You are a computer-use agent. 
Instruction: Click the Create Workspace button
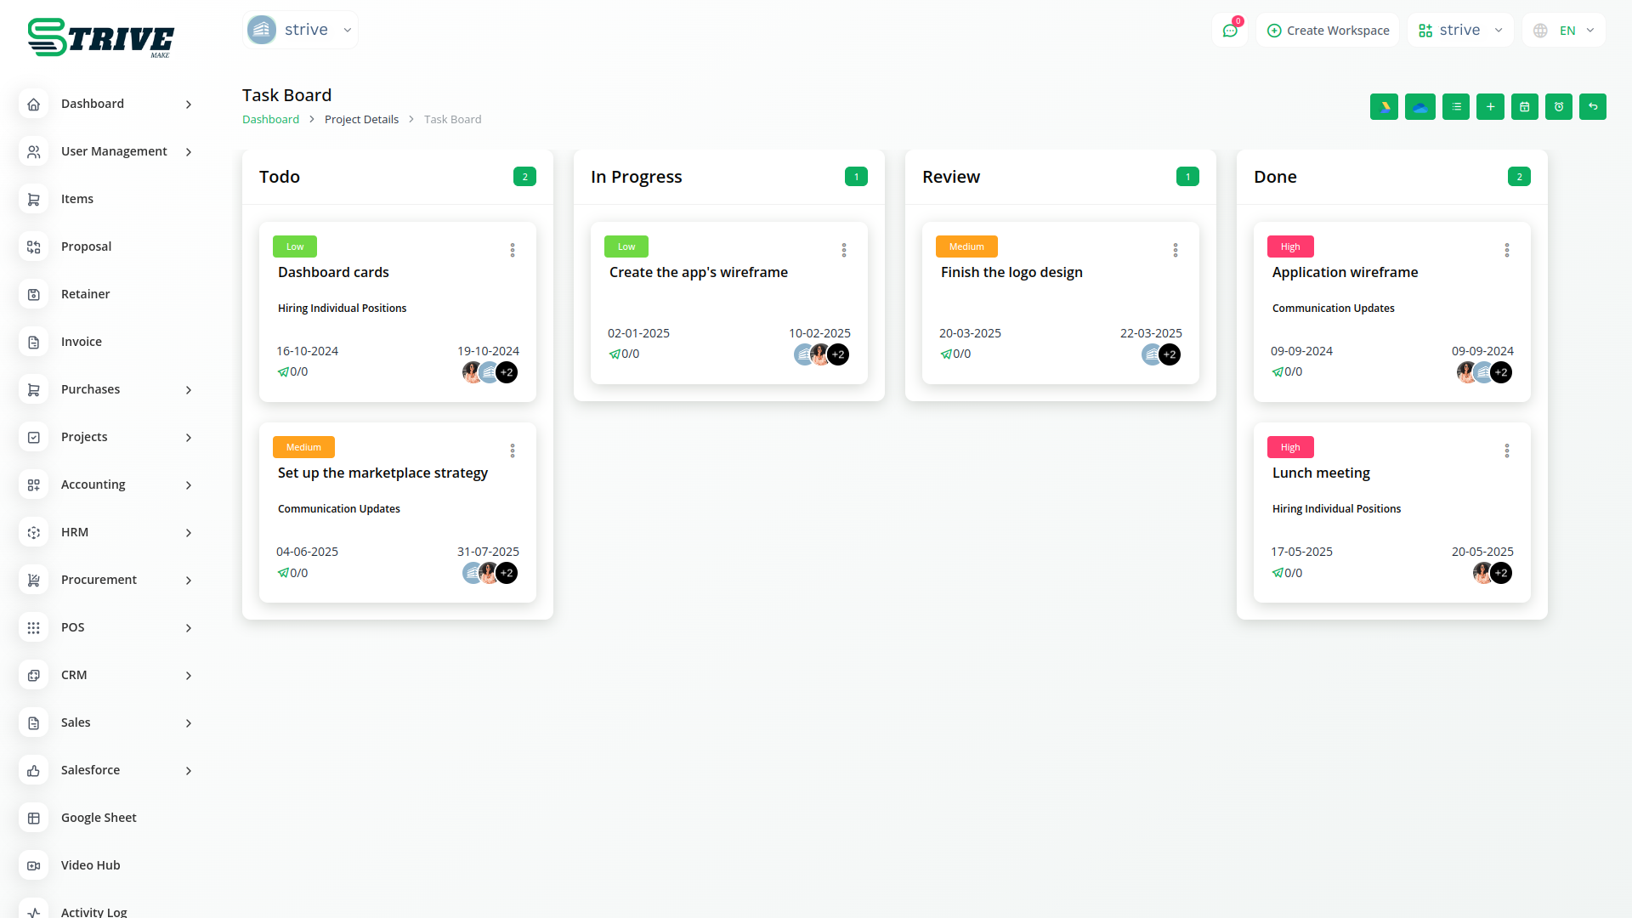(x=1328, y=31)
